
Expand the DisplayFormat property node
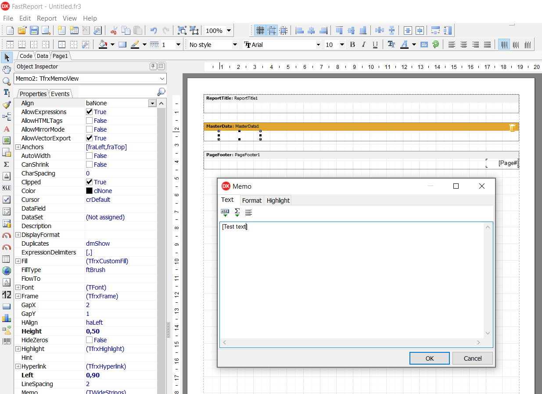coord(18,235)
